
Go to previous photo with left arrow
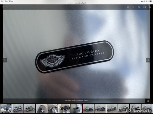(x=5, y=60)
